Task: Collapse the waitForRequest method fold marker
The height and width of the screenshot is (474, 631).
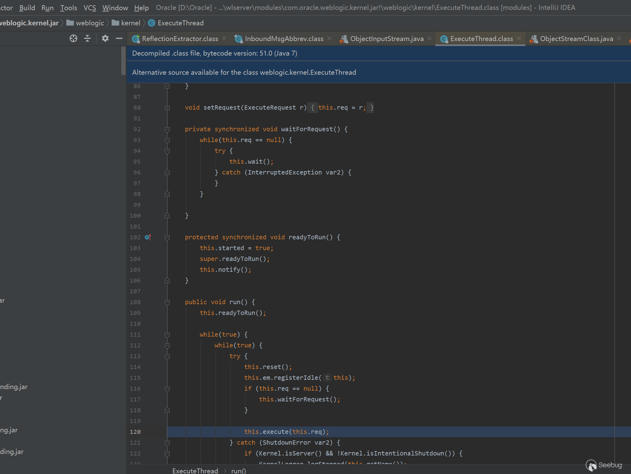Action: pos(167,129)
